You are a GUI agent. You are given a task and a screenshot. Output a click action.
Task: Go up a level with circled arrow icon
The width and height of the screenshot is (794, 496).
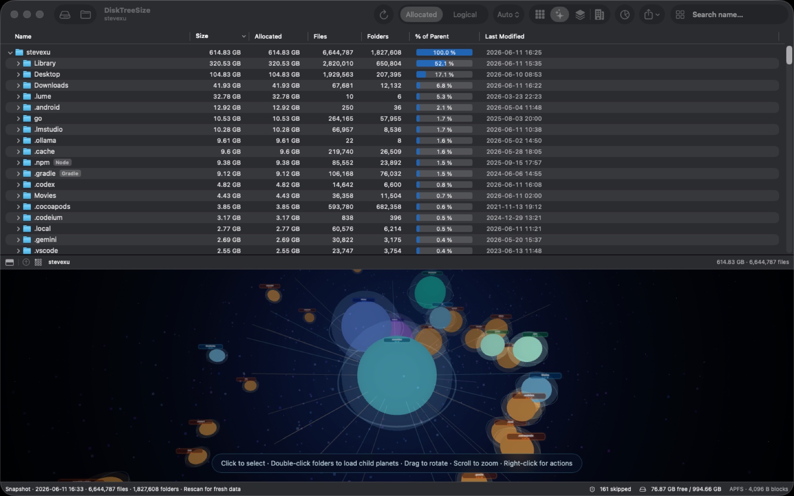(26, 262)
